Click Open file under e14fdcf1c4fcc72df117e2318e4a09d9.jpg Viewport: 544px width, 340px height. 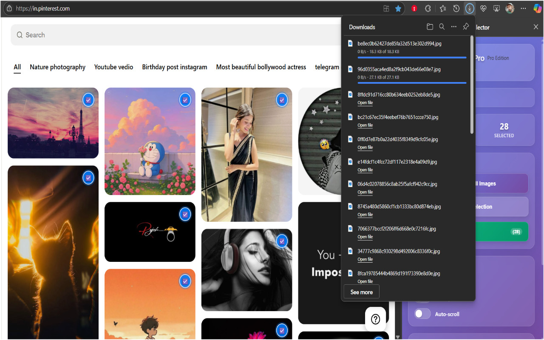click(x=365, y=170)
